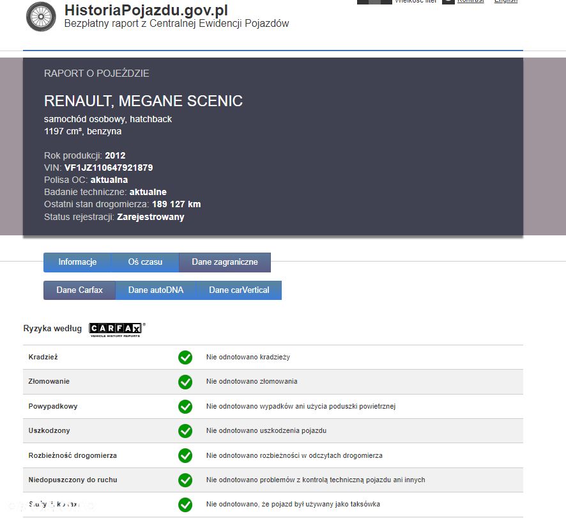Click text Nie odnotowano kradzieży
The height and width of the screenshot is (518, 566).
pyautogui.click(x=248, y=357)
